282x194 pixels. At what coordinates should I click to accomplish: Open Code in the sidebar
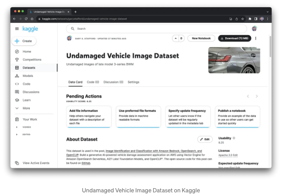27,84
